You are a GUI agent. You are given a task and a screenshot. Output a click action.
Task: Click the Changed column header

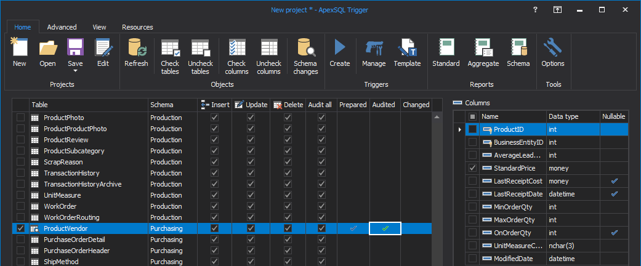pyautogui.click(x=416, y=105)
